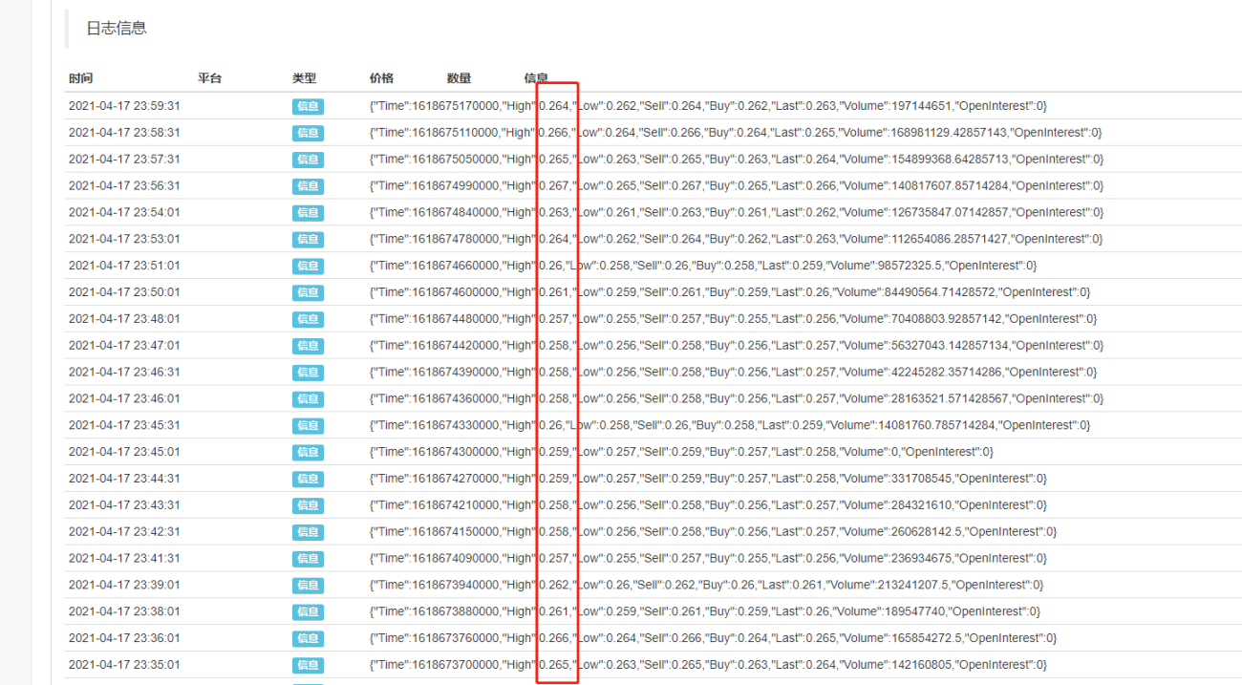Click the 信息 badge for 23:54:01 row
Screen dimensions: 1242x685
click(x=308, y=213)
